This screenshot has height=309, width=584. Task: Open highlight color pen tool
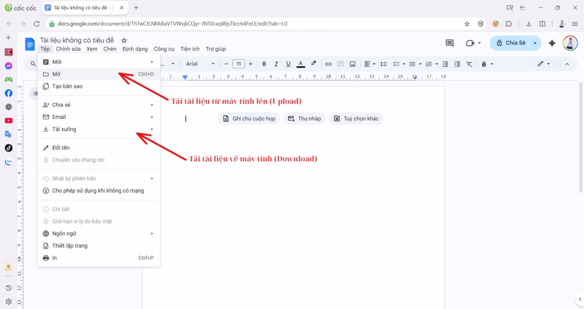click(314, 64)
